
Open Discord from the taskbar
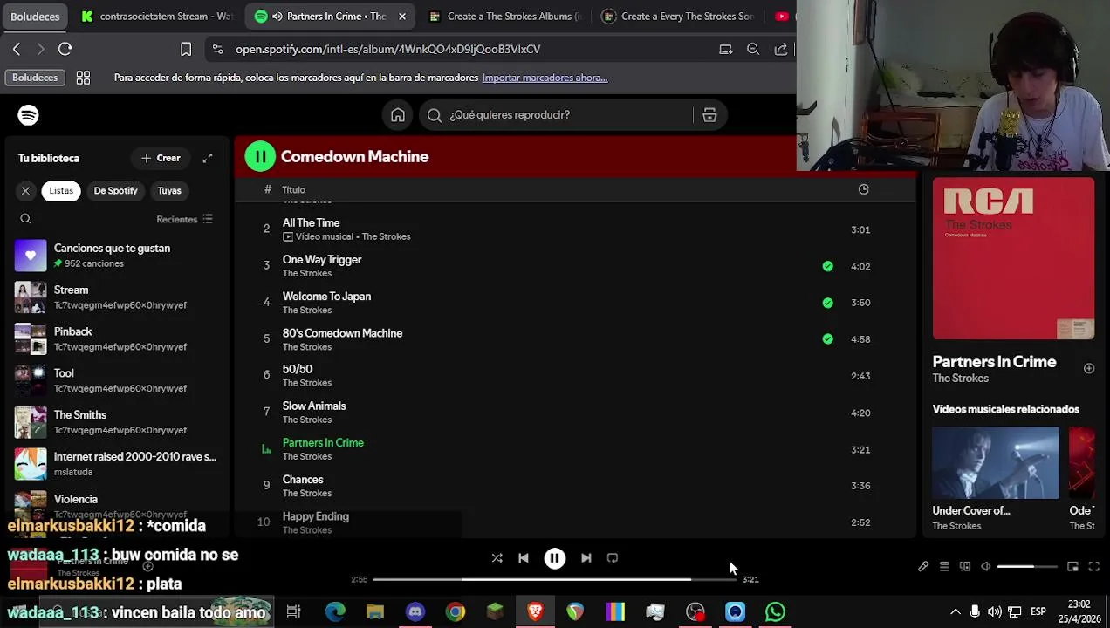point(415,612)
